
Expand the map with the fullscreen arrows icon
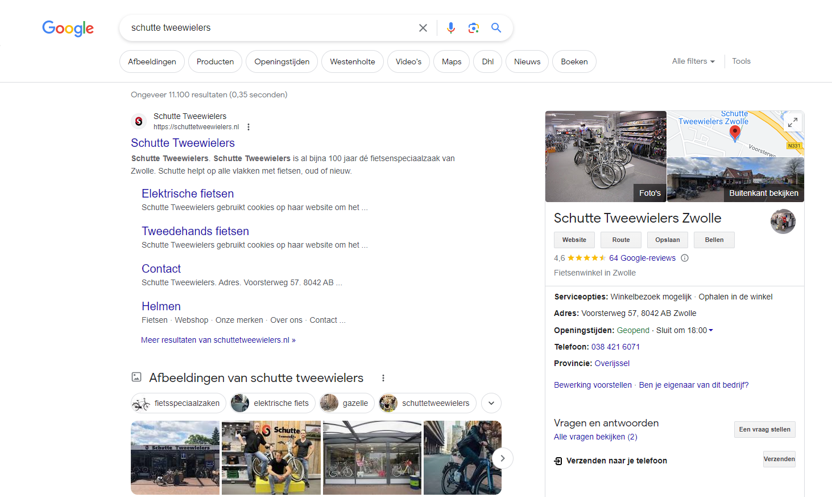click(x=792, y=121)
